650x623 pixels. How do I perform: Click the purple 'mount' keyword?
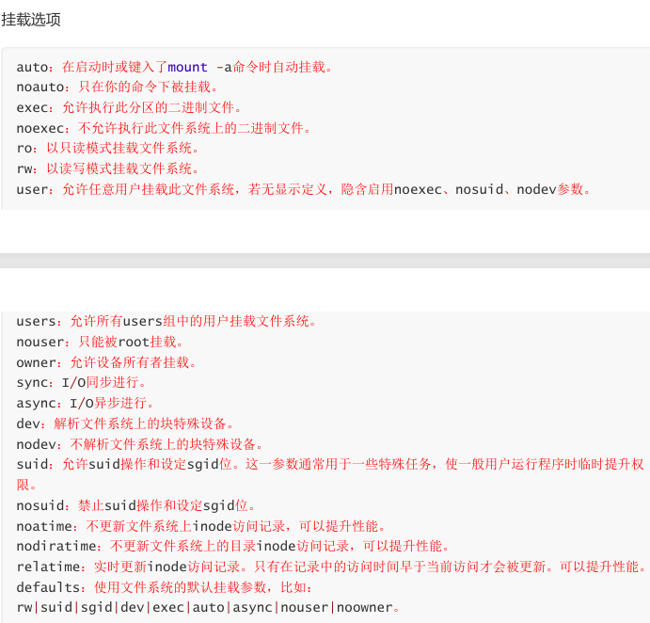187,67
